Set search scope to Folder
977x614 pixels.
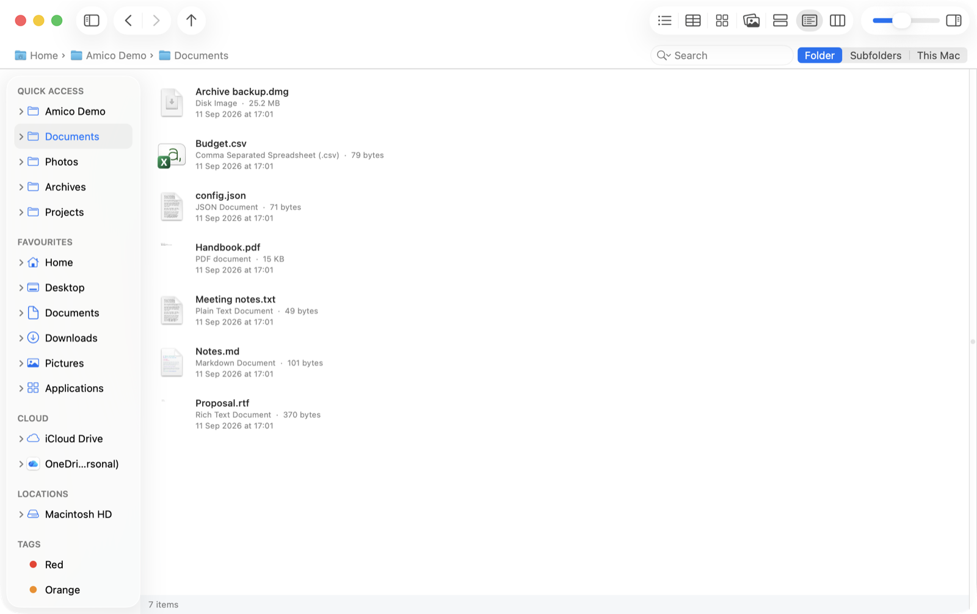tap(819, 56)
